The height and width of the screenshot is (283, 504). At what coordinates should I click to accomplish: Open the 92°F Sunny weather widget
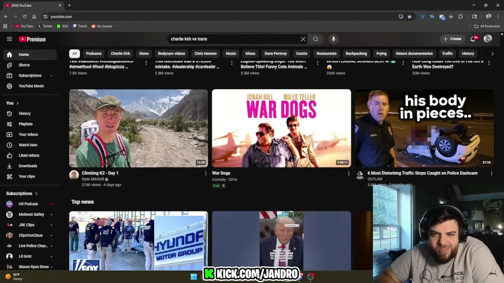tap(14, 277)
